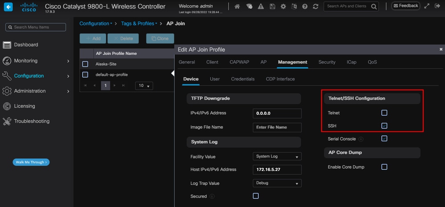
Task: Open the Credentials sub-tab
Action: click(x=243, y=79)
